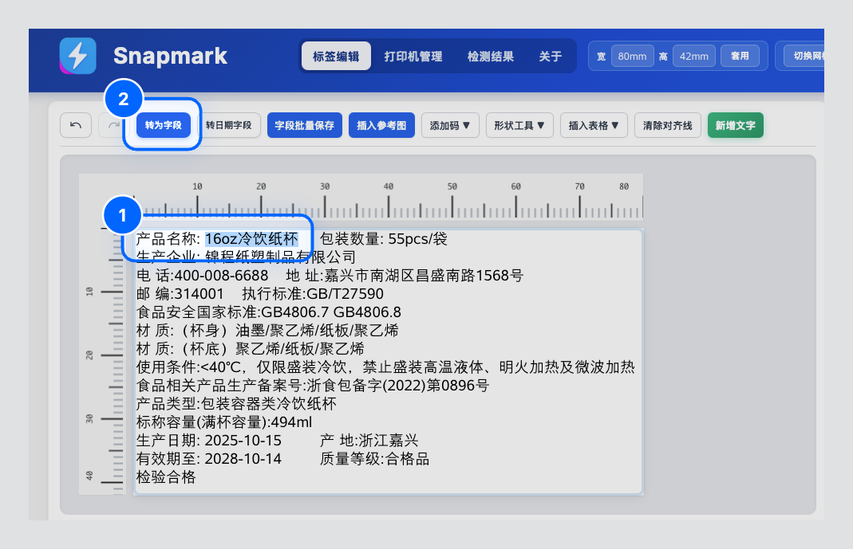Expand the 插入表格 dropdown
Viewport: 853px width, 549px height.
pos(594,125)
